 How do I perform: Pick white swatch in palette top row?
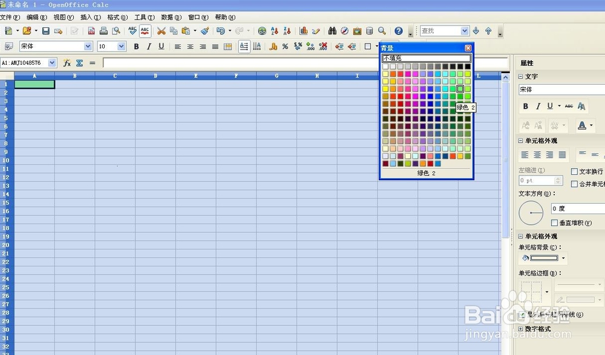[x=385, y=67]
